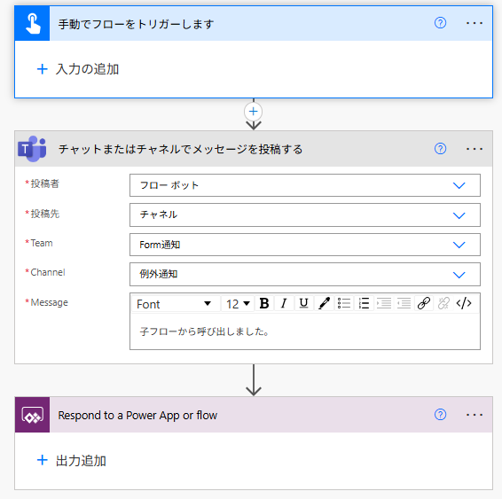Open the font size 12 dropdown
Screen dimensions: 502x499
pos(238,303)
